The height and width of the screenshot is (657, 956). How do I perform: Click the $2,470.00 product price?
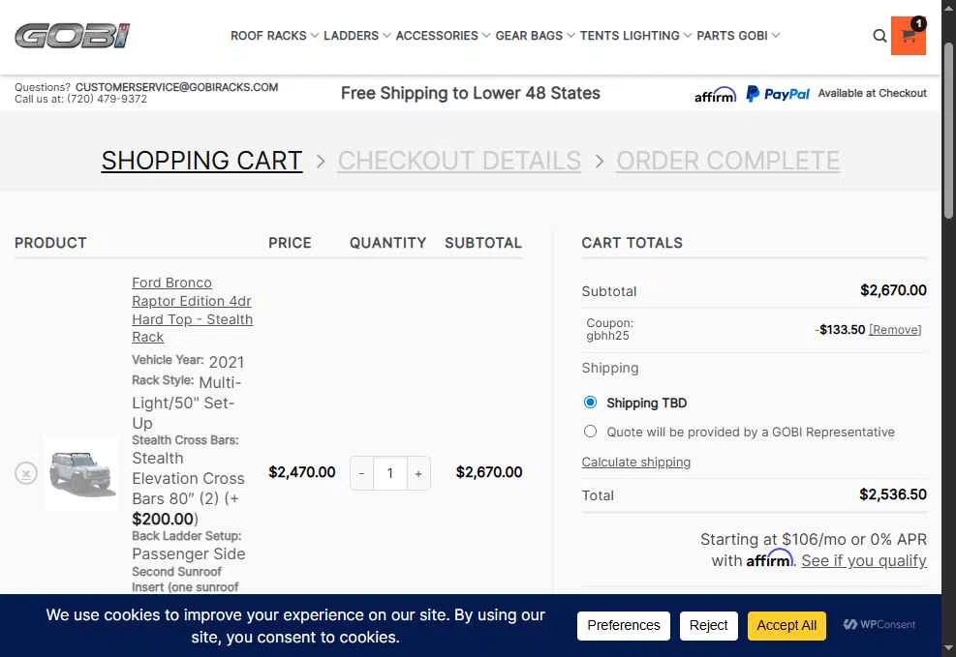[302, 472]
